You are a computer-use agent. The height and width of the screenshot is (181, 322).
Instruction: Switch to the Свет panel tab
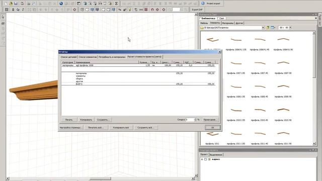221,19
